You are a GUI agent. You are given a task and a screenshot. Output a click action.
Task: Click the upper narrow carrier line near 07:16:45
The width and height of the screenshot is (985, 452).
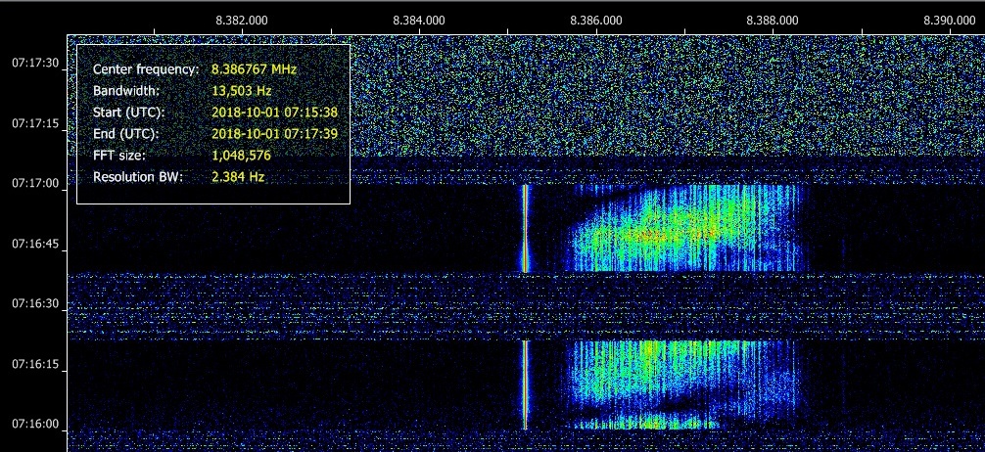tap(525, 228)
